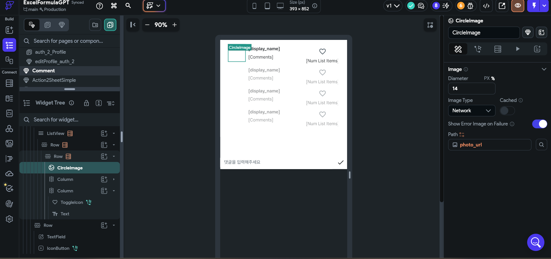Select the desktop device preview icon
This screenshot has width=551, height=259.
(x=280, y=6)
